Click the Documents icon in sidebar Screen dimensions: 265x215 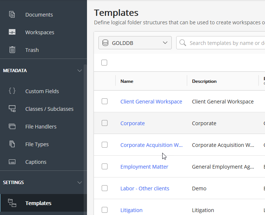(12, 15)
